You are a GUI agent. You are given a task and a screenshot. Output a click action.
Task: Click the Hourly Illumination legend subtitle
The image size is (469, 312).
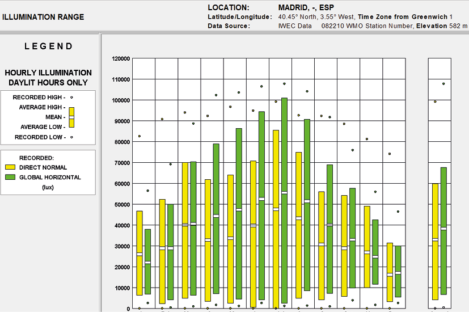coord(48,78)
